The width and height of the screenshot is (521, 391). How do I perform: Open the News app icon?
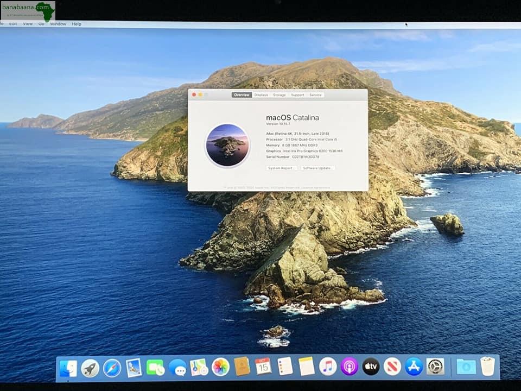[x=392, y=367]
